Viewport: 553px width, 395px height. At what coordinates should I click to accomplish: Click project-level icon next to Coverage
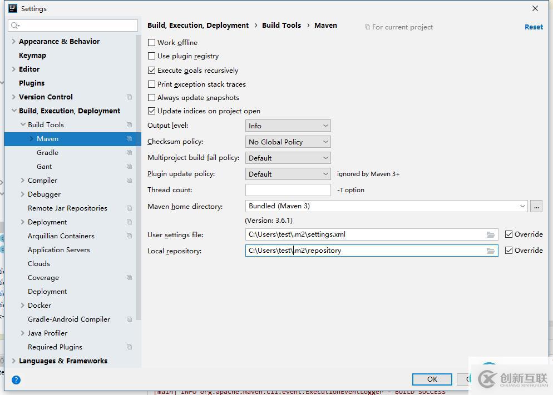[130, 277]
